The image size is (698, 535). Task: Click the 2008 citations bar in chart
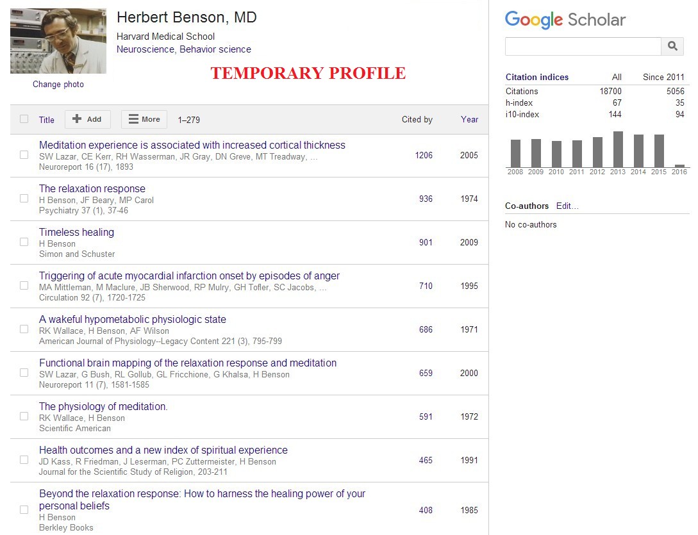[x=515, y=154]
